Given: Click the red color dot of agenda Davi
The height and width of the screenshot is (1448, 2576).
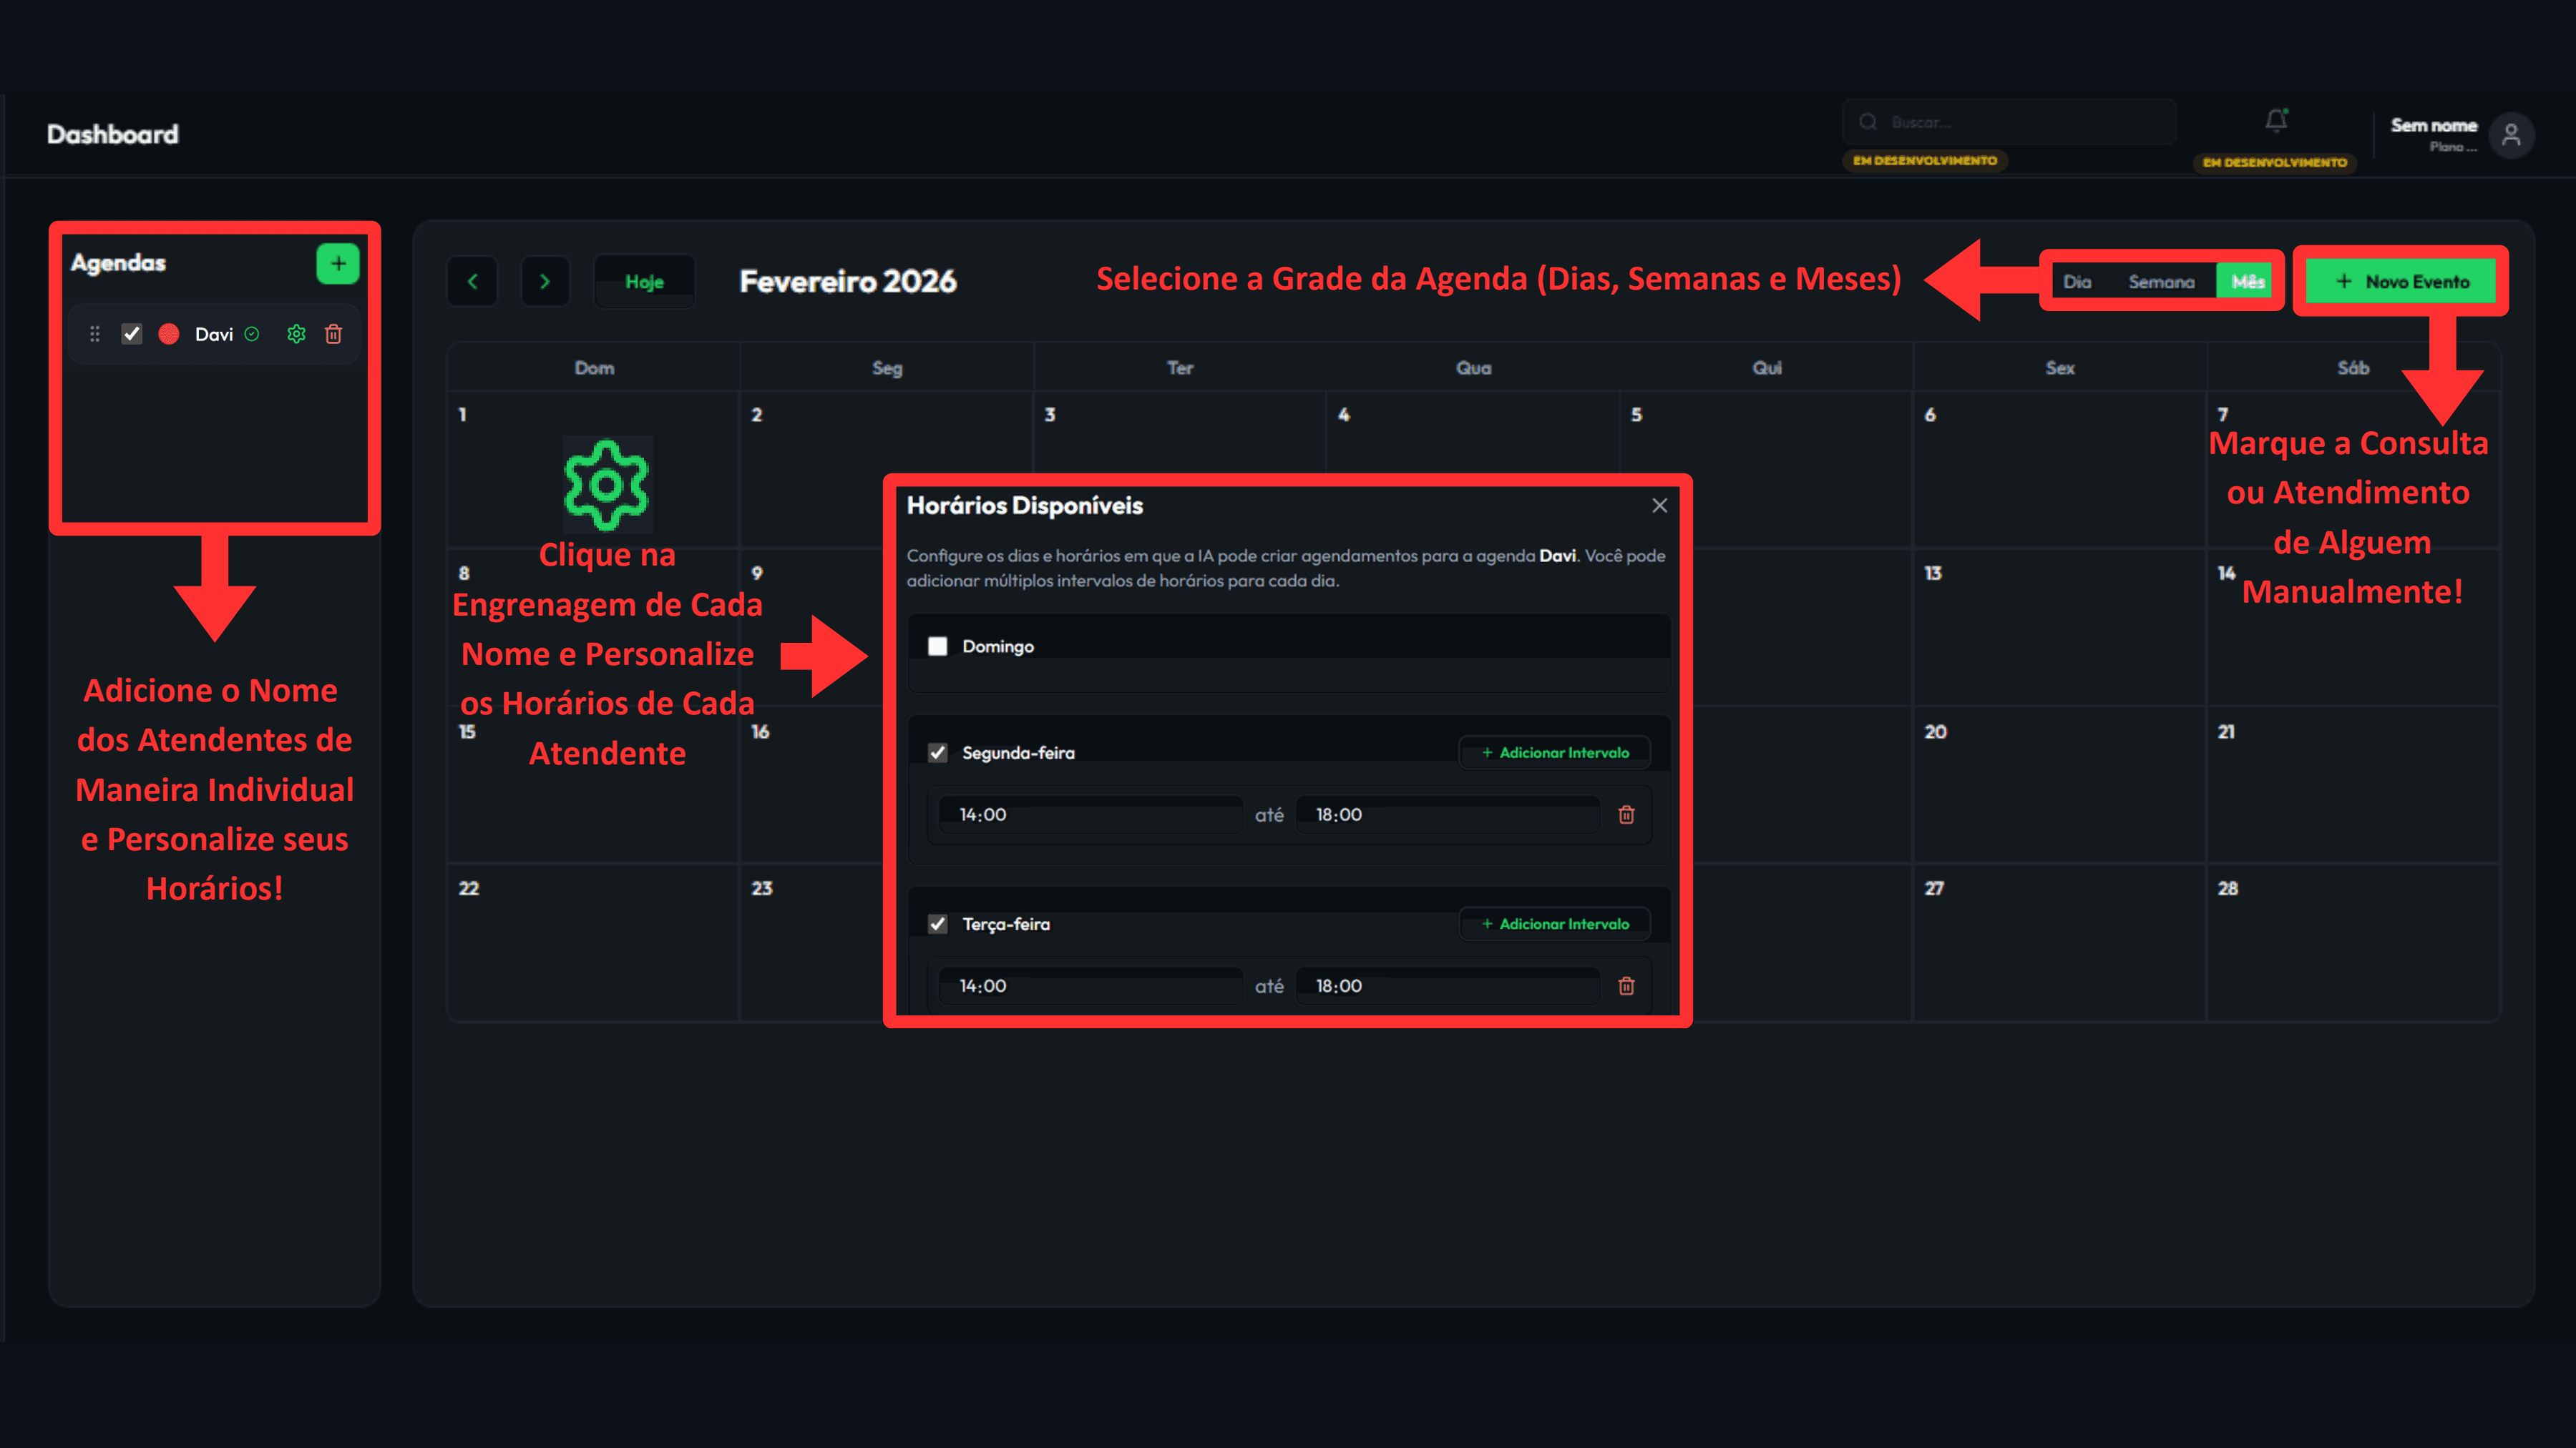Looking at the screenshot, I should (168, 334).
